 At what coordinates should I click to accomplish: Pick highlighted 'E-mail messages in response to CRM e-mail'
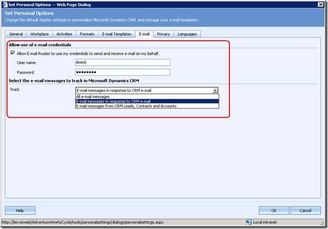[113, 101]
